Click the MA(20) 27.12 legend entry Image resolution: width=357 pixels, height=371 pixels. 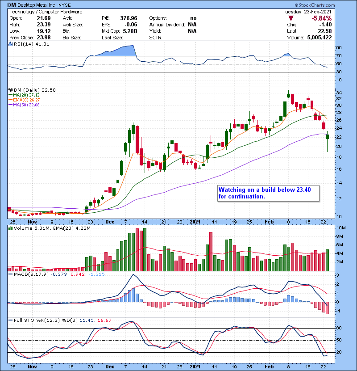(24, 95)
